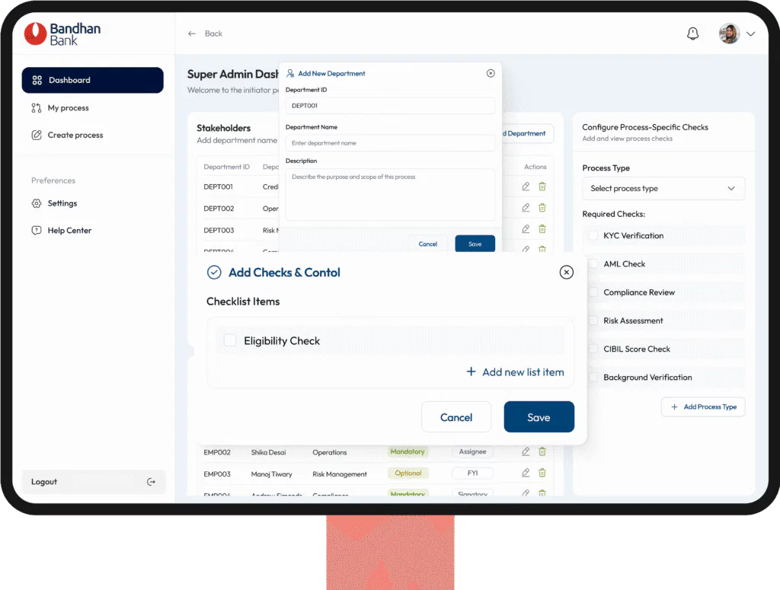Viewport: 780px width, 590px height.
Task: Enable the KYC Verification checkbox
Action: pyautogui.click(x=593, y=235)
